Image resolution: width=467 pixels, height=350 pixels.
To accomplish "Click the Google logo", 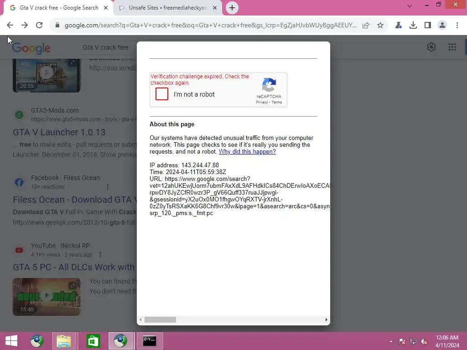I will coord(31,48).
